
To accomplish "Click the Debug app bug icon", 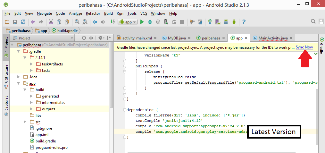I will pyautogui.click(x=150, y=22).
